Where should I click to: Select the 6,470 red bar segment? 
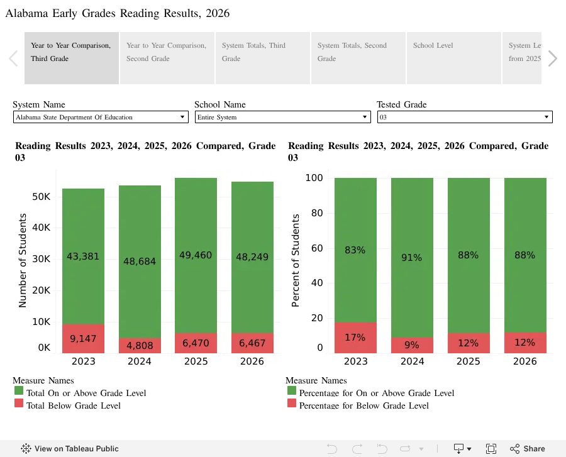coord(196,343)
